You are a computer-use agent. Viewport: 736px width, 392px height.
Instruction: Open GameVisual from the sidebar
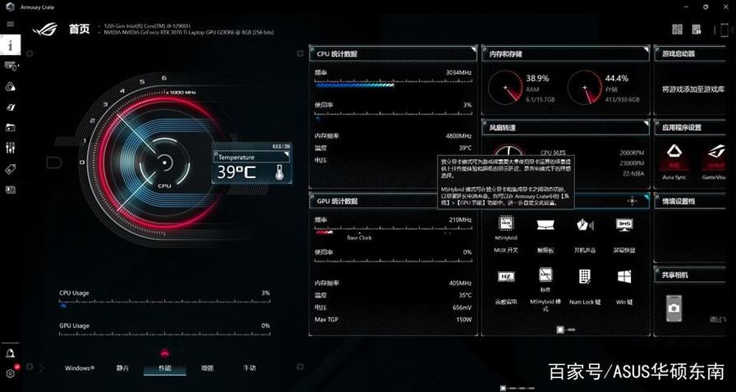(x=11, y=107)
